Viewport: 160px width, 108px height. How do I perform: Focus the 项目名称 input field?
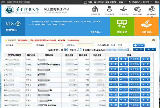pyautogui.click(x=85, y=45)
